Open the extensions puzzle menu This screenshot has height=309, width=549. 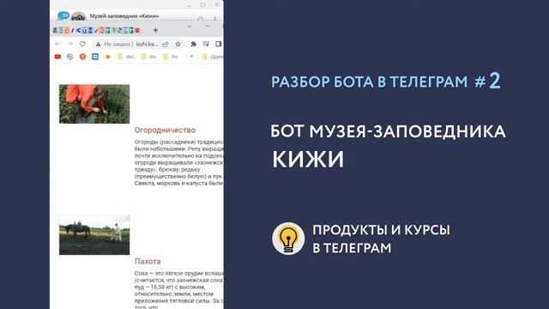coord(193,44)
